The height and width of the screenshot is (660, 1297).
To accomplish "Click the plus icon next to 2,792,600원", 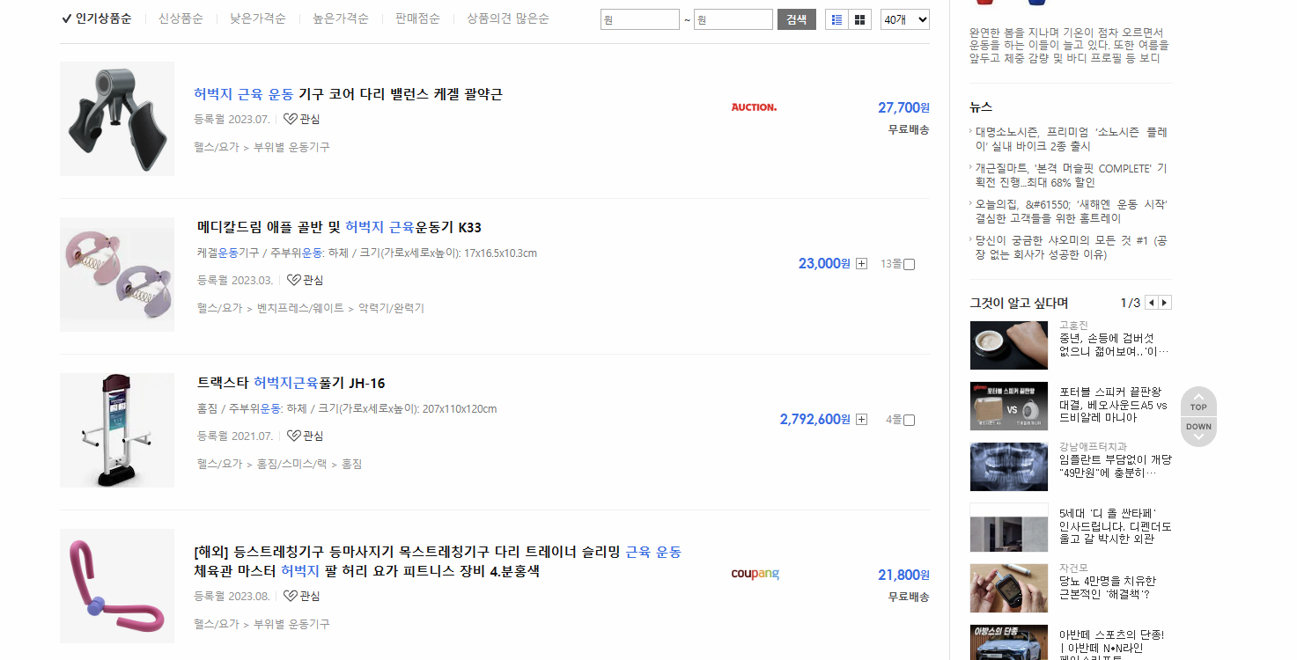I will (x=861, y=419).
